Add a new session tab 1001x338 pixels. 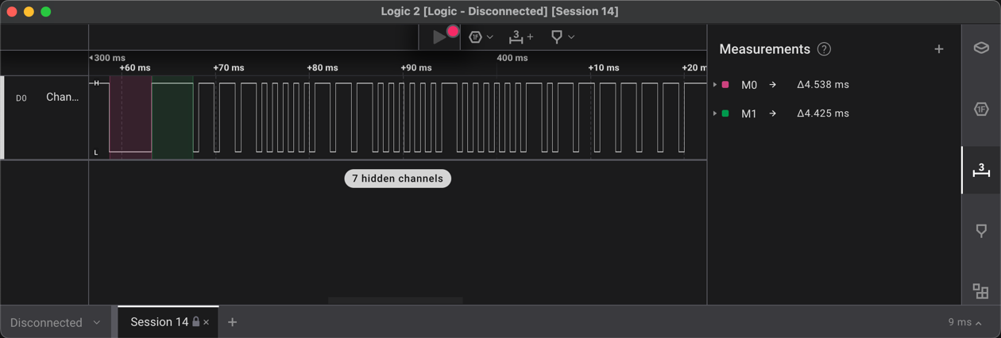pyautogui.click(x=232, y=322)
